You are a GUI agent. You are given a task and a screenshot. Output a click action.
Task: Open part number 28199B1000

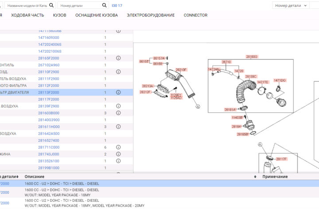49,168
